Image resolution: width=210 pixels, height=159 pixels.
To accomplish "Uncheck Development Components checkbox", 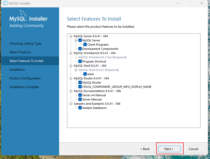I will 80,49.
